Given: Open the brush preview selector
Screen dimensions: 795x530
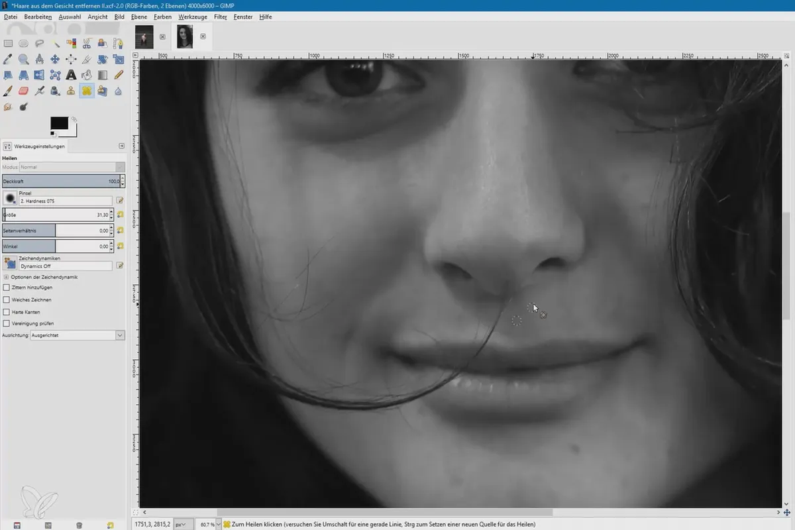Looking at the screenshot, I should coord(10,197).
